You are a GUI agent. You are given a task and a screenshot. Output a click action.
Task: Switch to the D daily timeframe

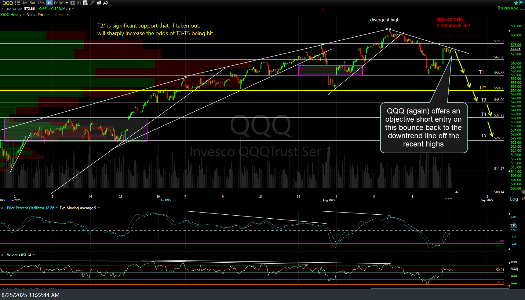(x=55, y=3)
